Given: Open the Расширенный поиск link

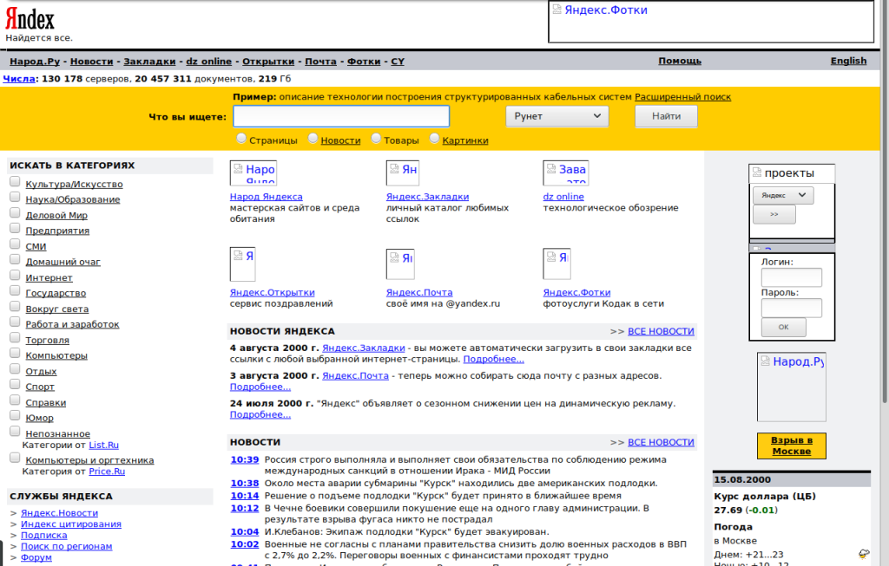Looking at the screenshot, I should coord(682,97).
